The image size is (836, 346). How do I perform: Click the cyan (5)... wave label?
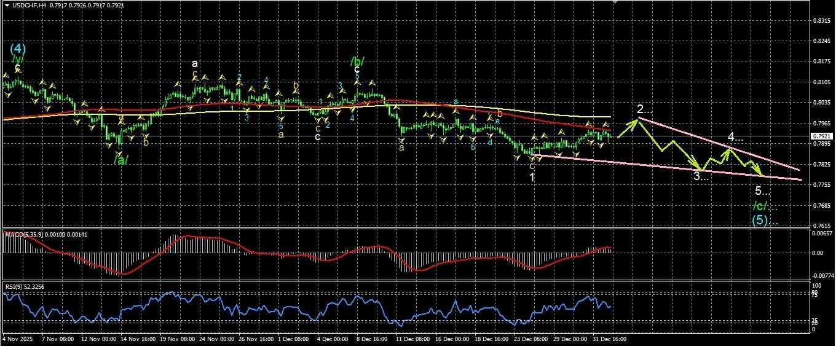pos(765,219)
